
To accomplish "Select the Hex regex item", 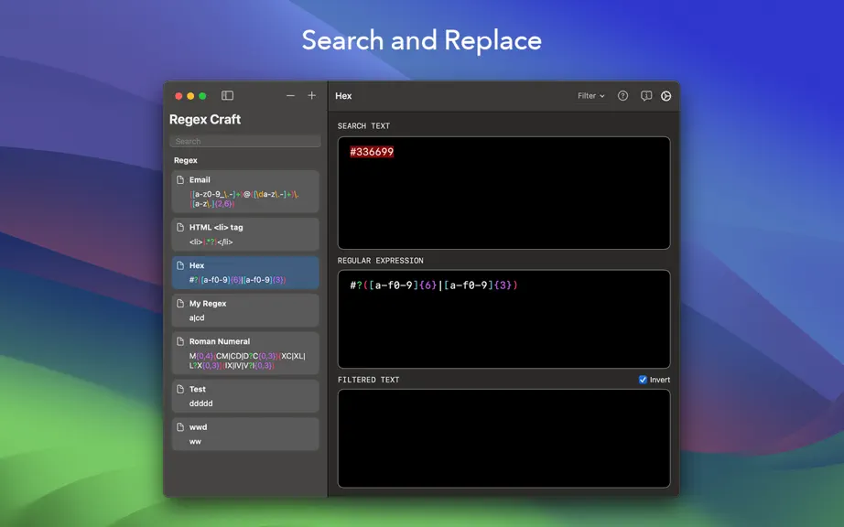I will 245,273.
